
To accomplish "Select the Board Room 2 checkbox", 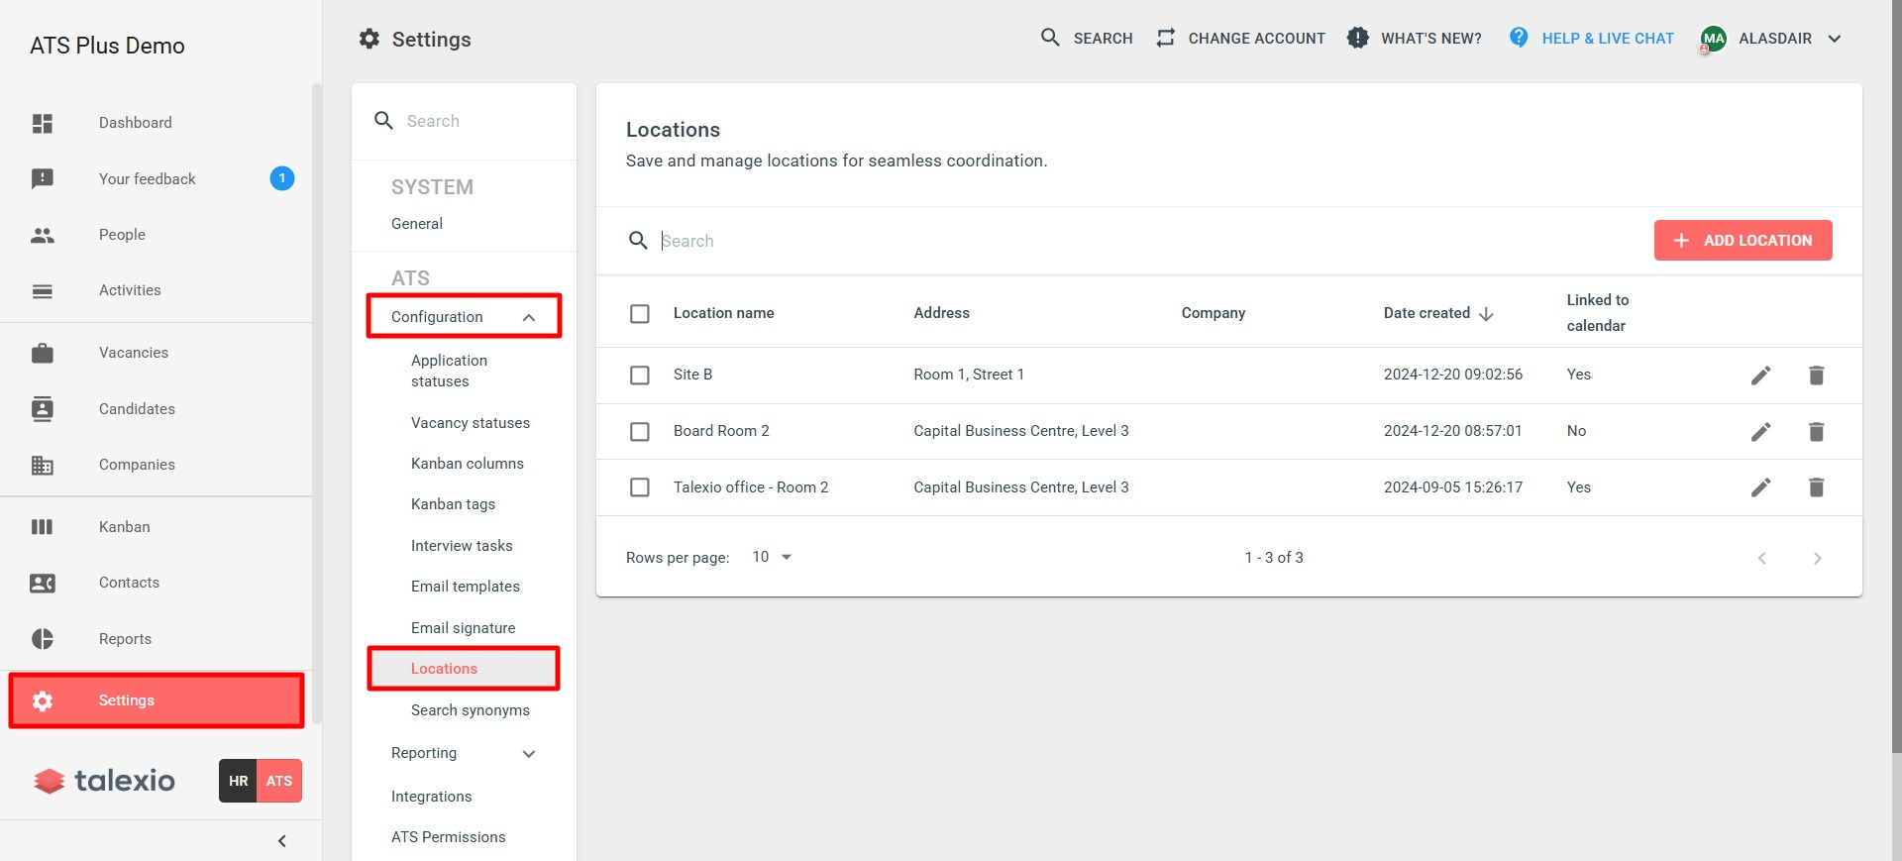I will pyautogui.click(x=640, y=432).
